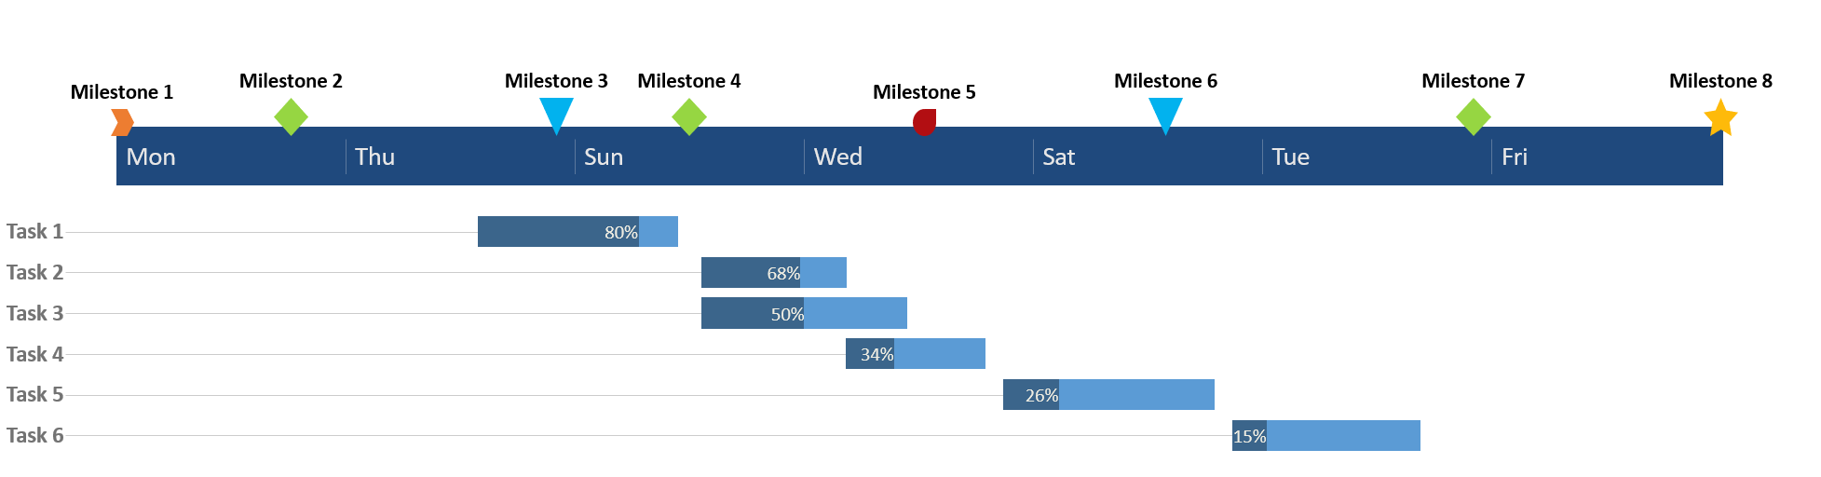The image size is (1821, 477).
Task: Click the orange chevron Milestone 1 marker
Action: (x=122, y=122)
